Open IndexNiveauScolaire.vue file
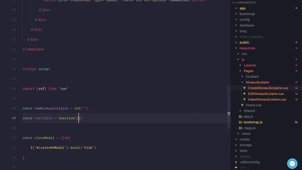 [x=267, y=100]
